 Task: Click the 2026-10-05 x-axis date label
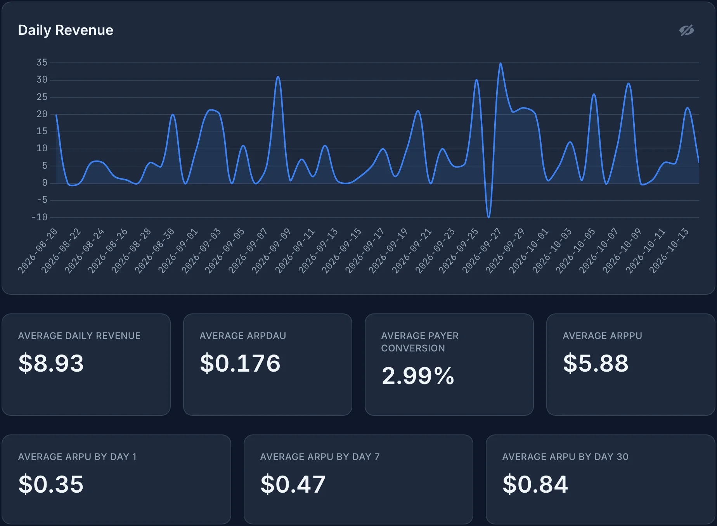pos(576,251)
